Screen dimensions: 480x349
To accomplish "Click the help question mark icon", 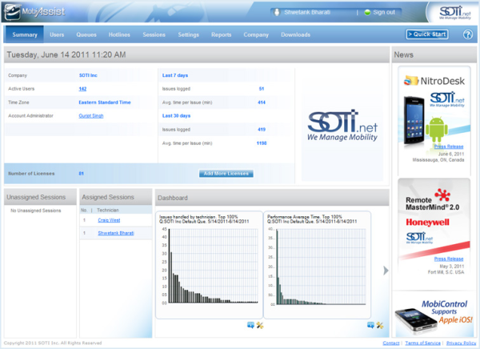I will (467, 34).
